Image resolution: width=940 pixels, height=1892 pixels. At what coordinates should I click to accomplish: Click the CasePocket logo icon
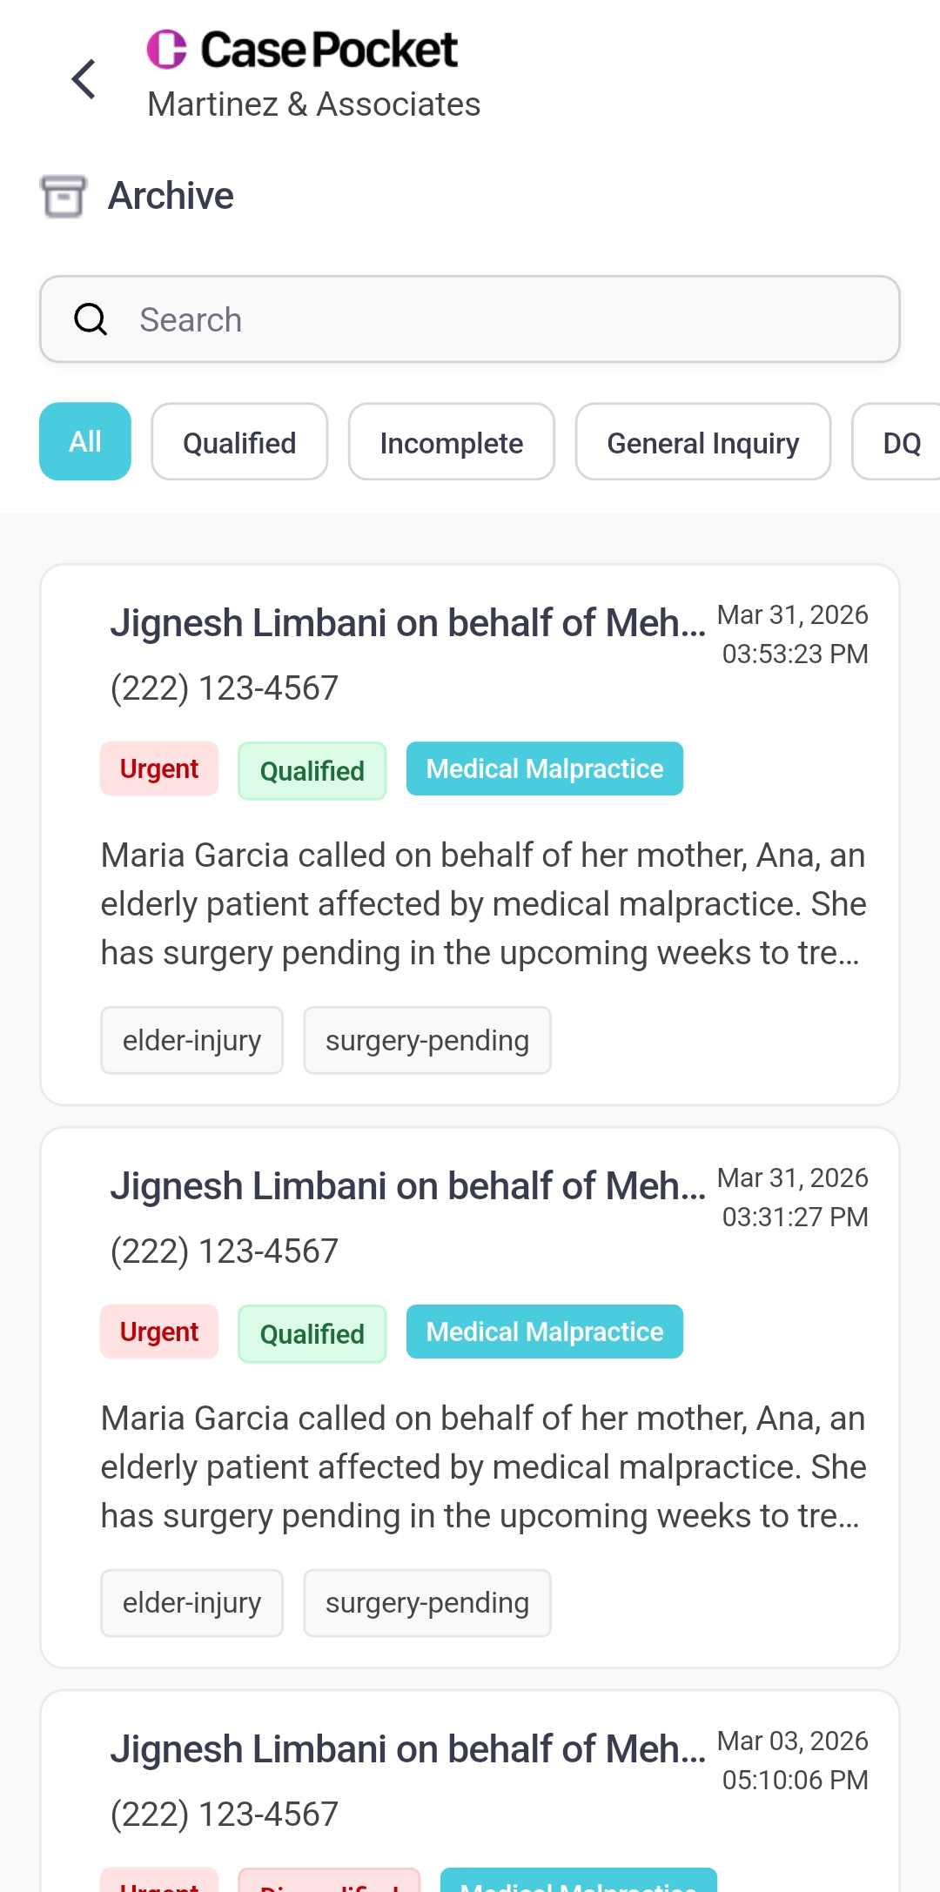(x=167, y=49)
